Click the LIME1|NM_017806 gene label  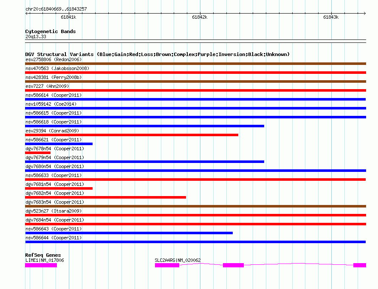tap(45, 260)
